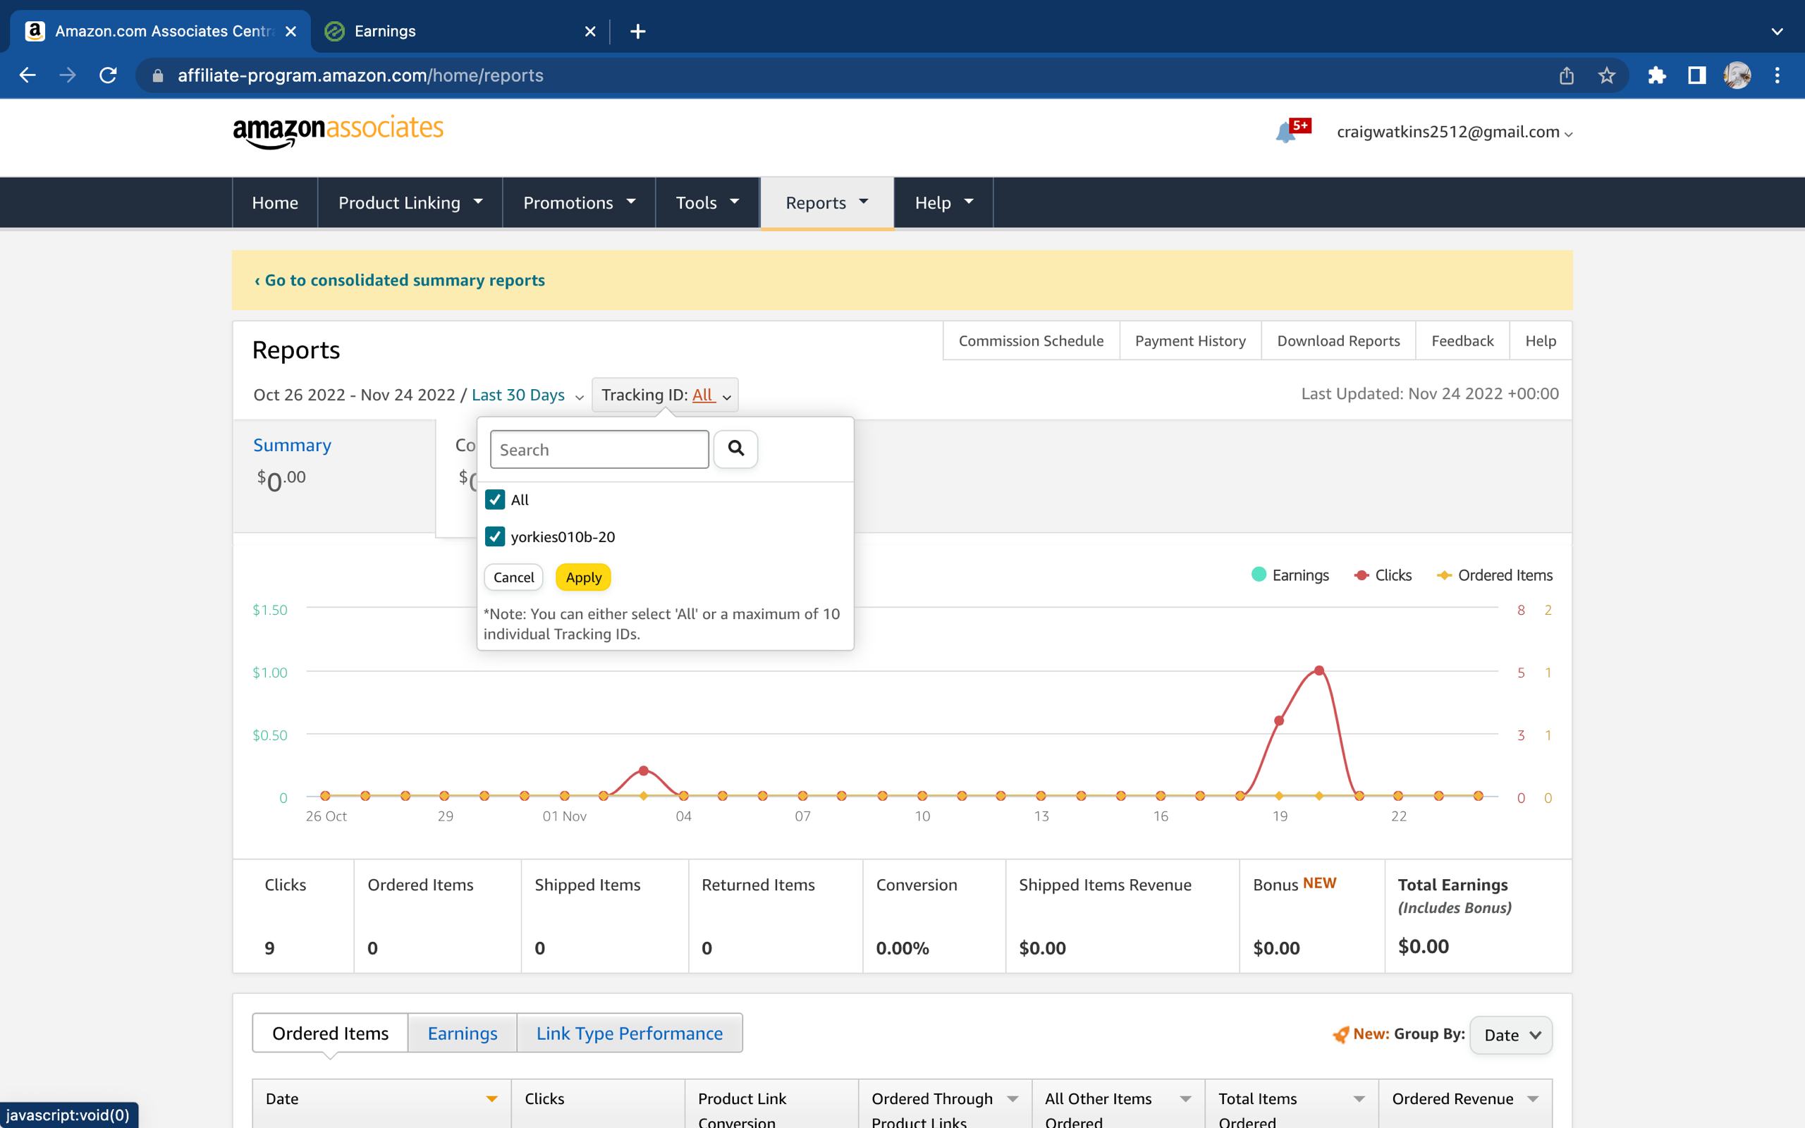Open Ordered Through Product Links column dropdown arrow
The image size is (1805, 1128).
[x=1012, y=1099]
